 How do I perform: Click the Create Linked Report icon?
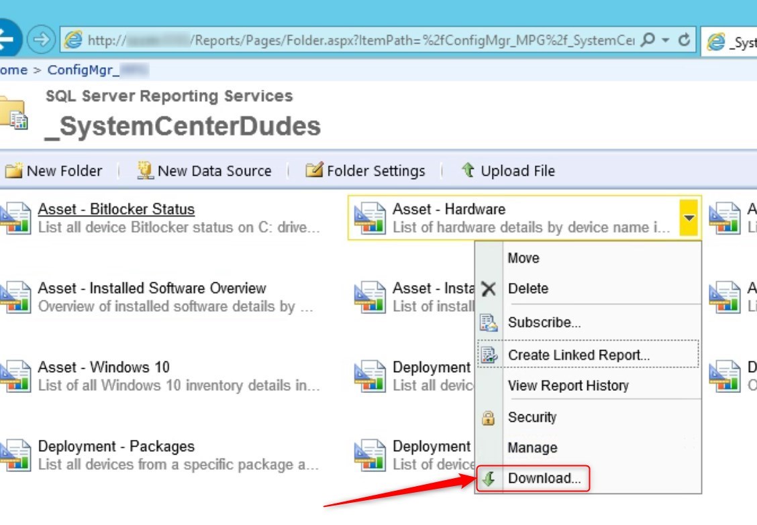[489, 355]
